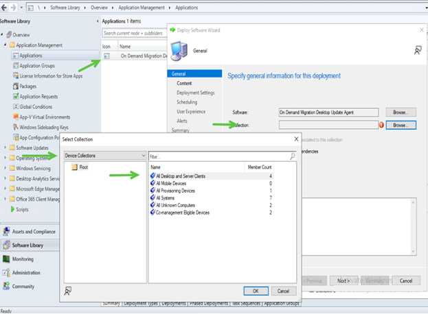Image resolution: width=428 pixels, height=314 pixels.
Task: Click the Software name text field
Action: 328,112
